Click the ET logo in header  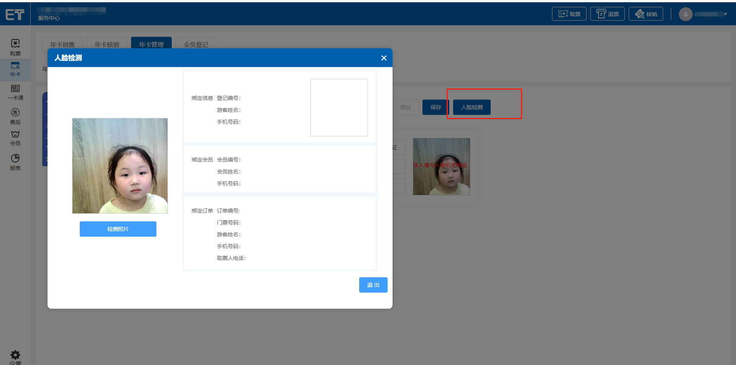click(x=15, y=15)
